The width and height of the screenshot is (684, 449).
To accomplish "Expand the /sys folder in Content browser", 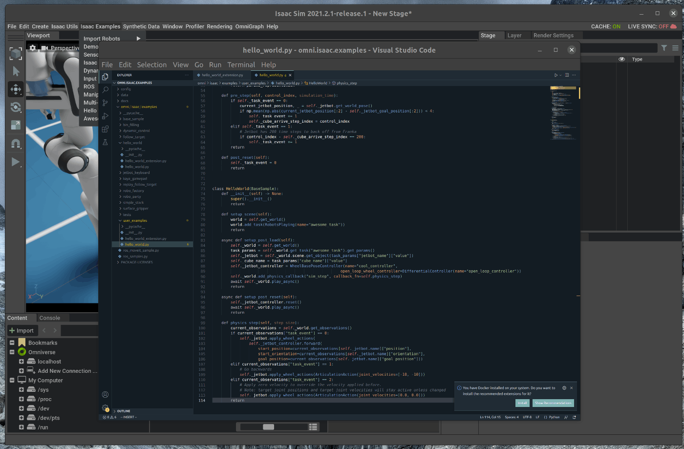I will pyautogui.click(x=21, y=390).
